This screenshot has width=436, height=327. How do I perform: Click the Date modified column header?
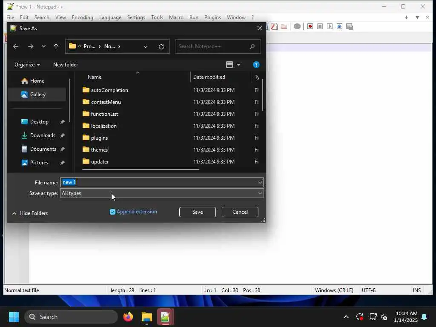point(209,77)
